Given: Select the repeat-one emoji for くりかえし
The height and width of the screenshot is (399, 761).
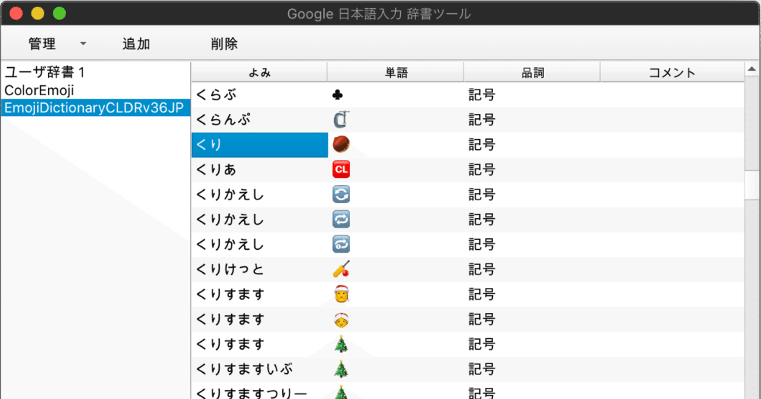Looking at the screenshot, I should [x=341, y=244].
